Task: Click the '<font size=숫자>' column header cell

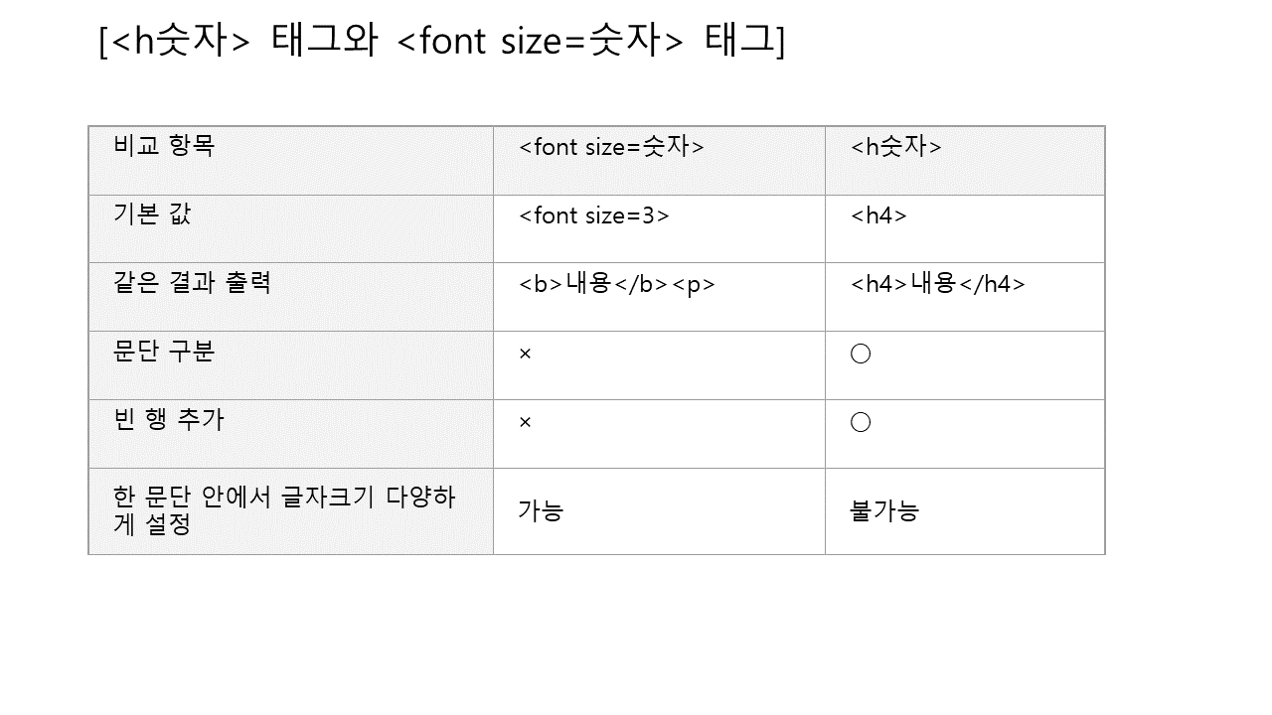Action: pos(611,147)
